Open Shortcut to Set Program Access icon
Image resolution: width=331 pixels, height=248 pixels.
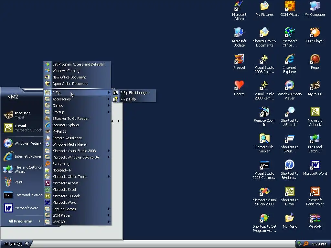264,222
